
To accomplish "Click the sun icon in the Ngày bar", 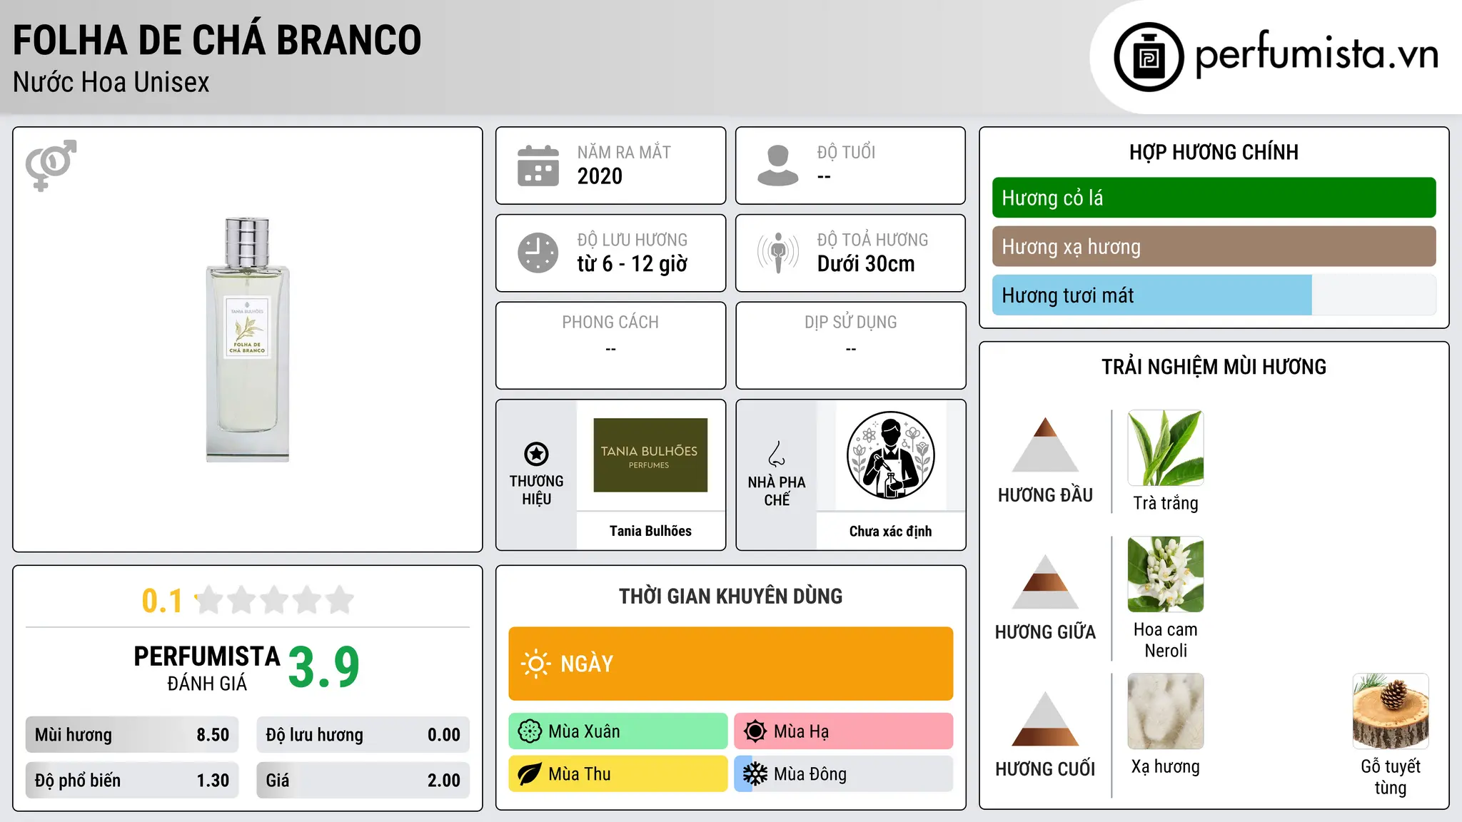I will click(535, 664).
